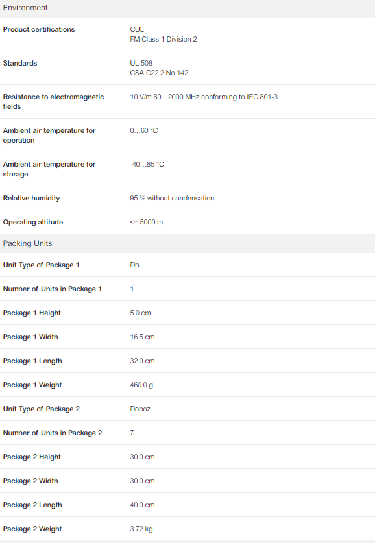Select the Ambient air temperature for storage label

pyautogui.click(x=49, y=169)
